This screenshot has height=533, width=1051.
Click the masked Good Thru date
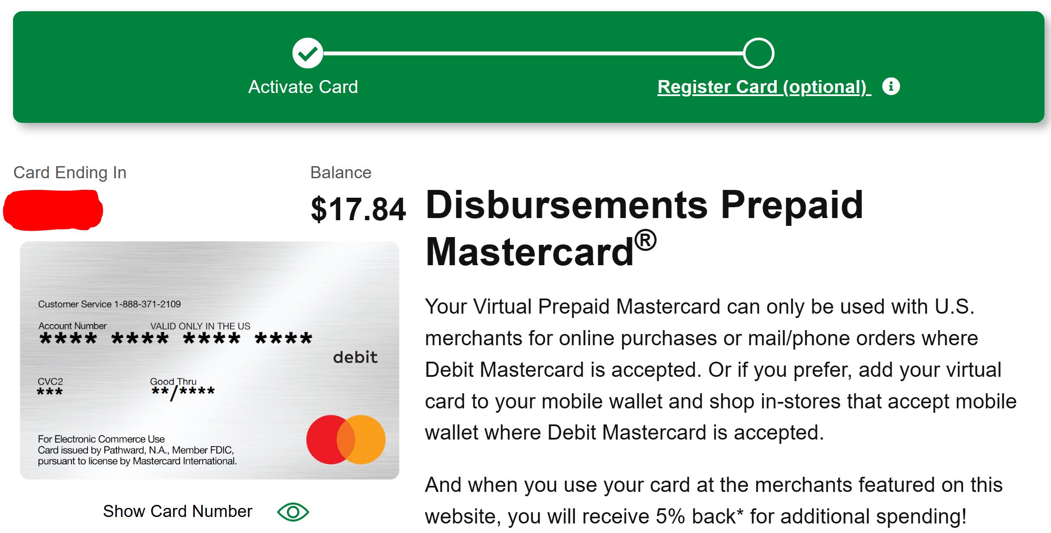tap(183, 392)
